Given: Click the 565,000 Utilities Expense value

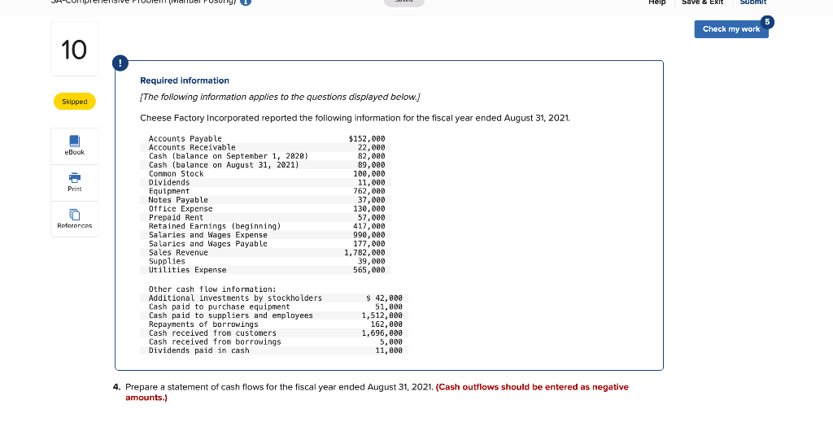Looking at the screenshot, I should 369,270.
